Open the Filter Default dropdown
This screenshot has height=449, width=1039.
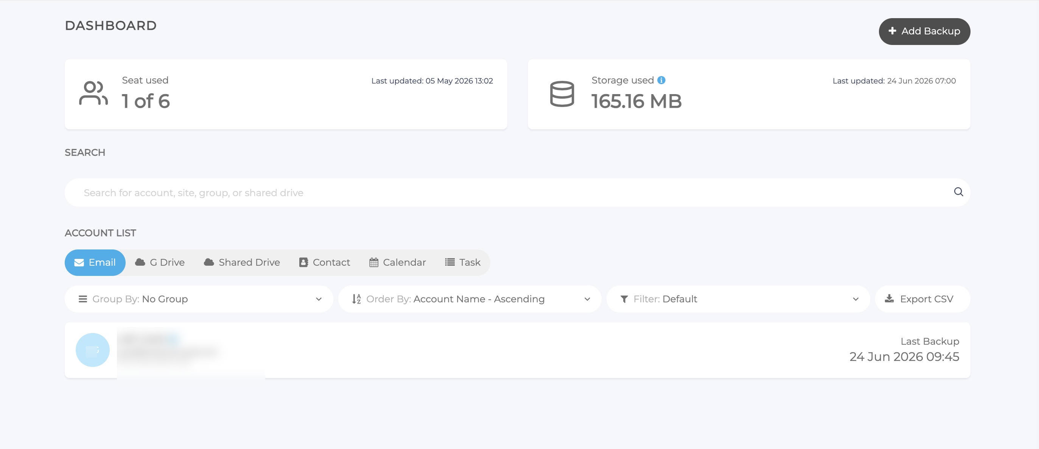[x=738, y=299]
